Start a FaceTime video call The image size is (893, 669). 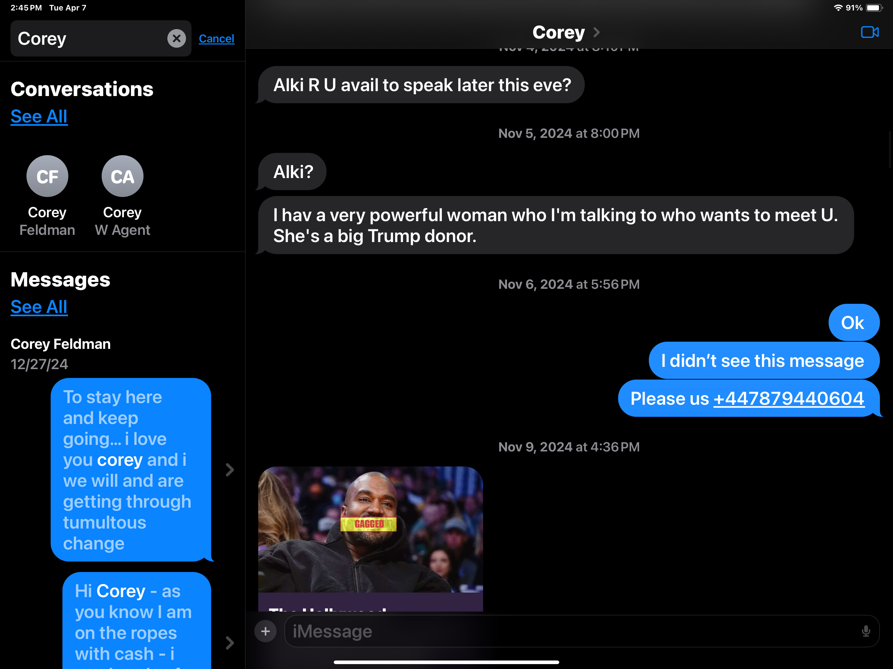[x=869, y=32]
